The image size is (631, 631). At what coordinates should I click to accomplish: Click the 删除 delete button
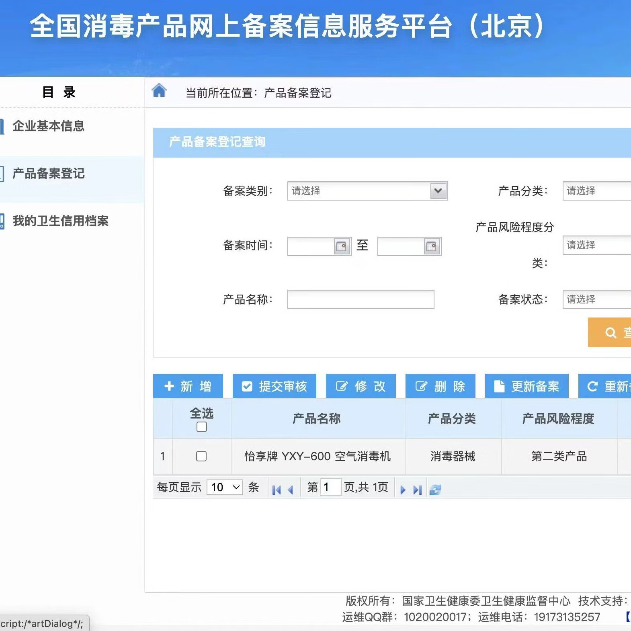click(440, 386)
